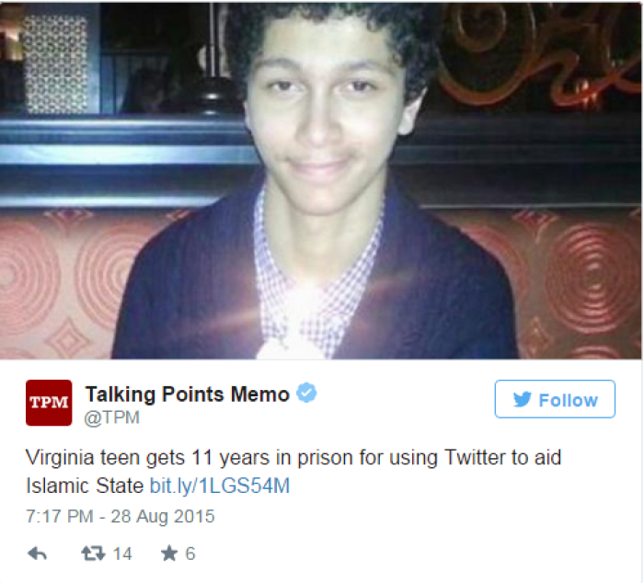Open the Talking Points Memo profile name
The height and width of the screenshot is (583, 644).
pos(188,394)
